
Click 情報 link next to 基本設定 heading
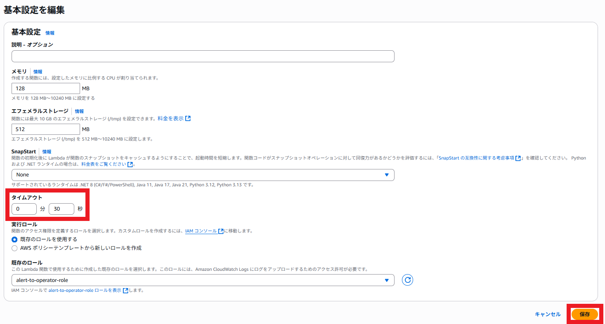[50, 33]
